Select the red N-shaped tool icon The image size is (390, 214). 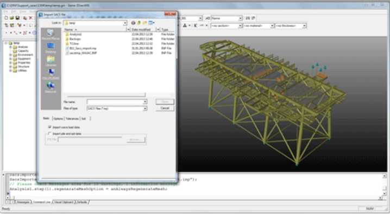tap(25, 33)
